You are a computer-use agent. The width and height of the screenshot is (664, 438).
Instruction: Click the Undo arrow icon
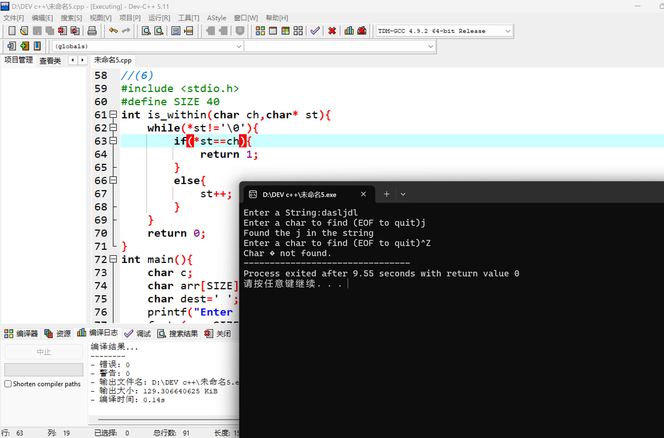[x=113, y=31]
